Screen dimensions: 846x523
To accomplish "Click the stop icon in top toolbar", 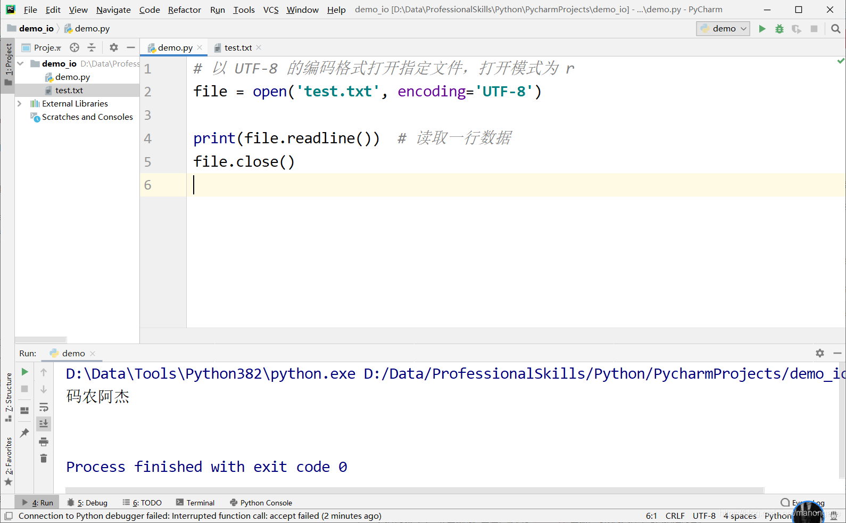I will tap(814, 29).
